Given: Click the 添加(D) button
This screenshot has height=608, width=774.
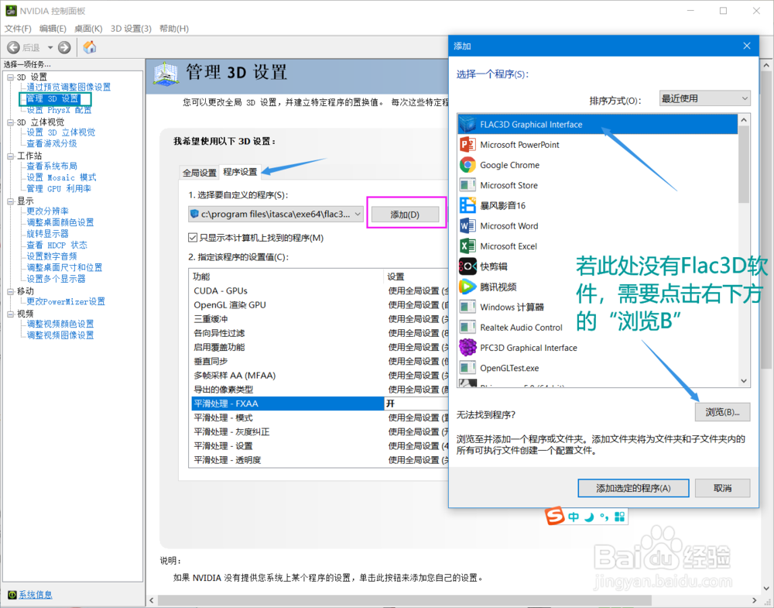Looking at the screenshot, I should (x=405, y=215).
